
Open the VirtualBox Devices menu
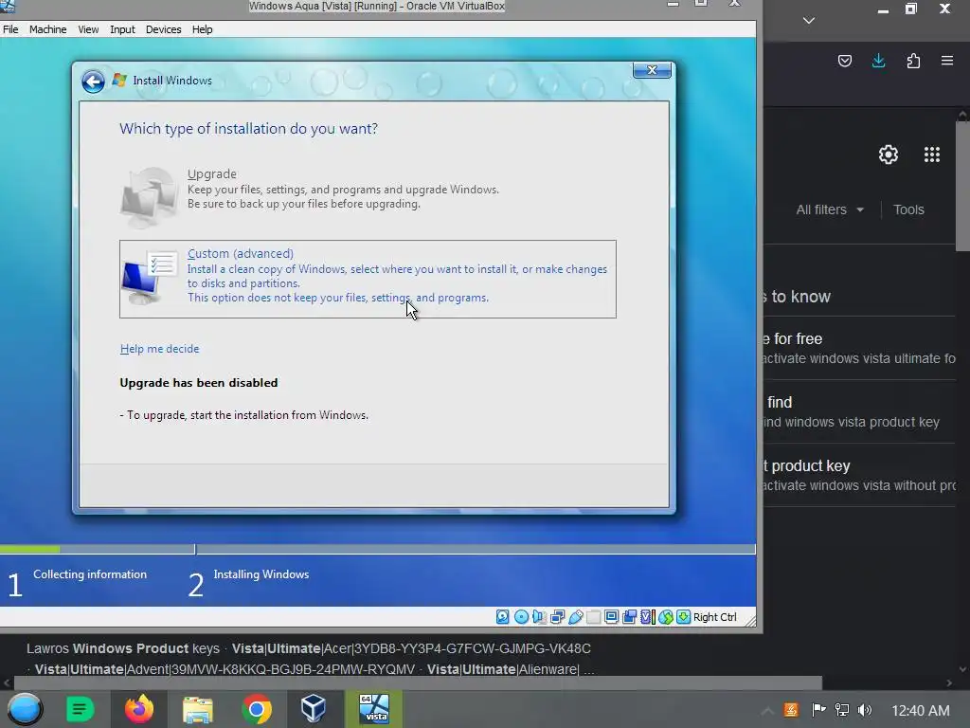coord(163,29)
